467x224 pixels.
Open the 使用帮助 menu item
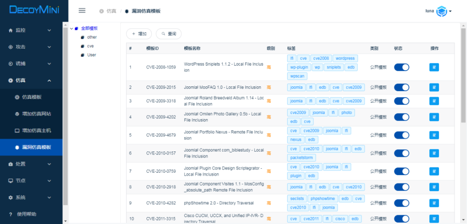tap(31, 214)
